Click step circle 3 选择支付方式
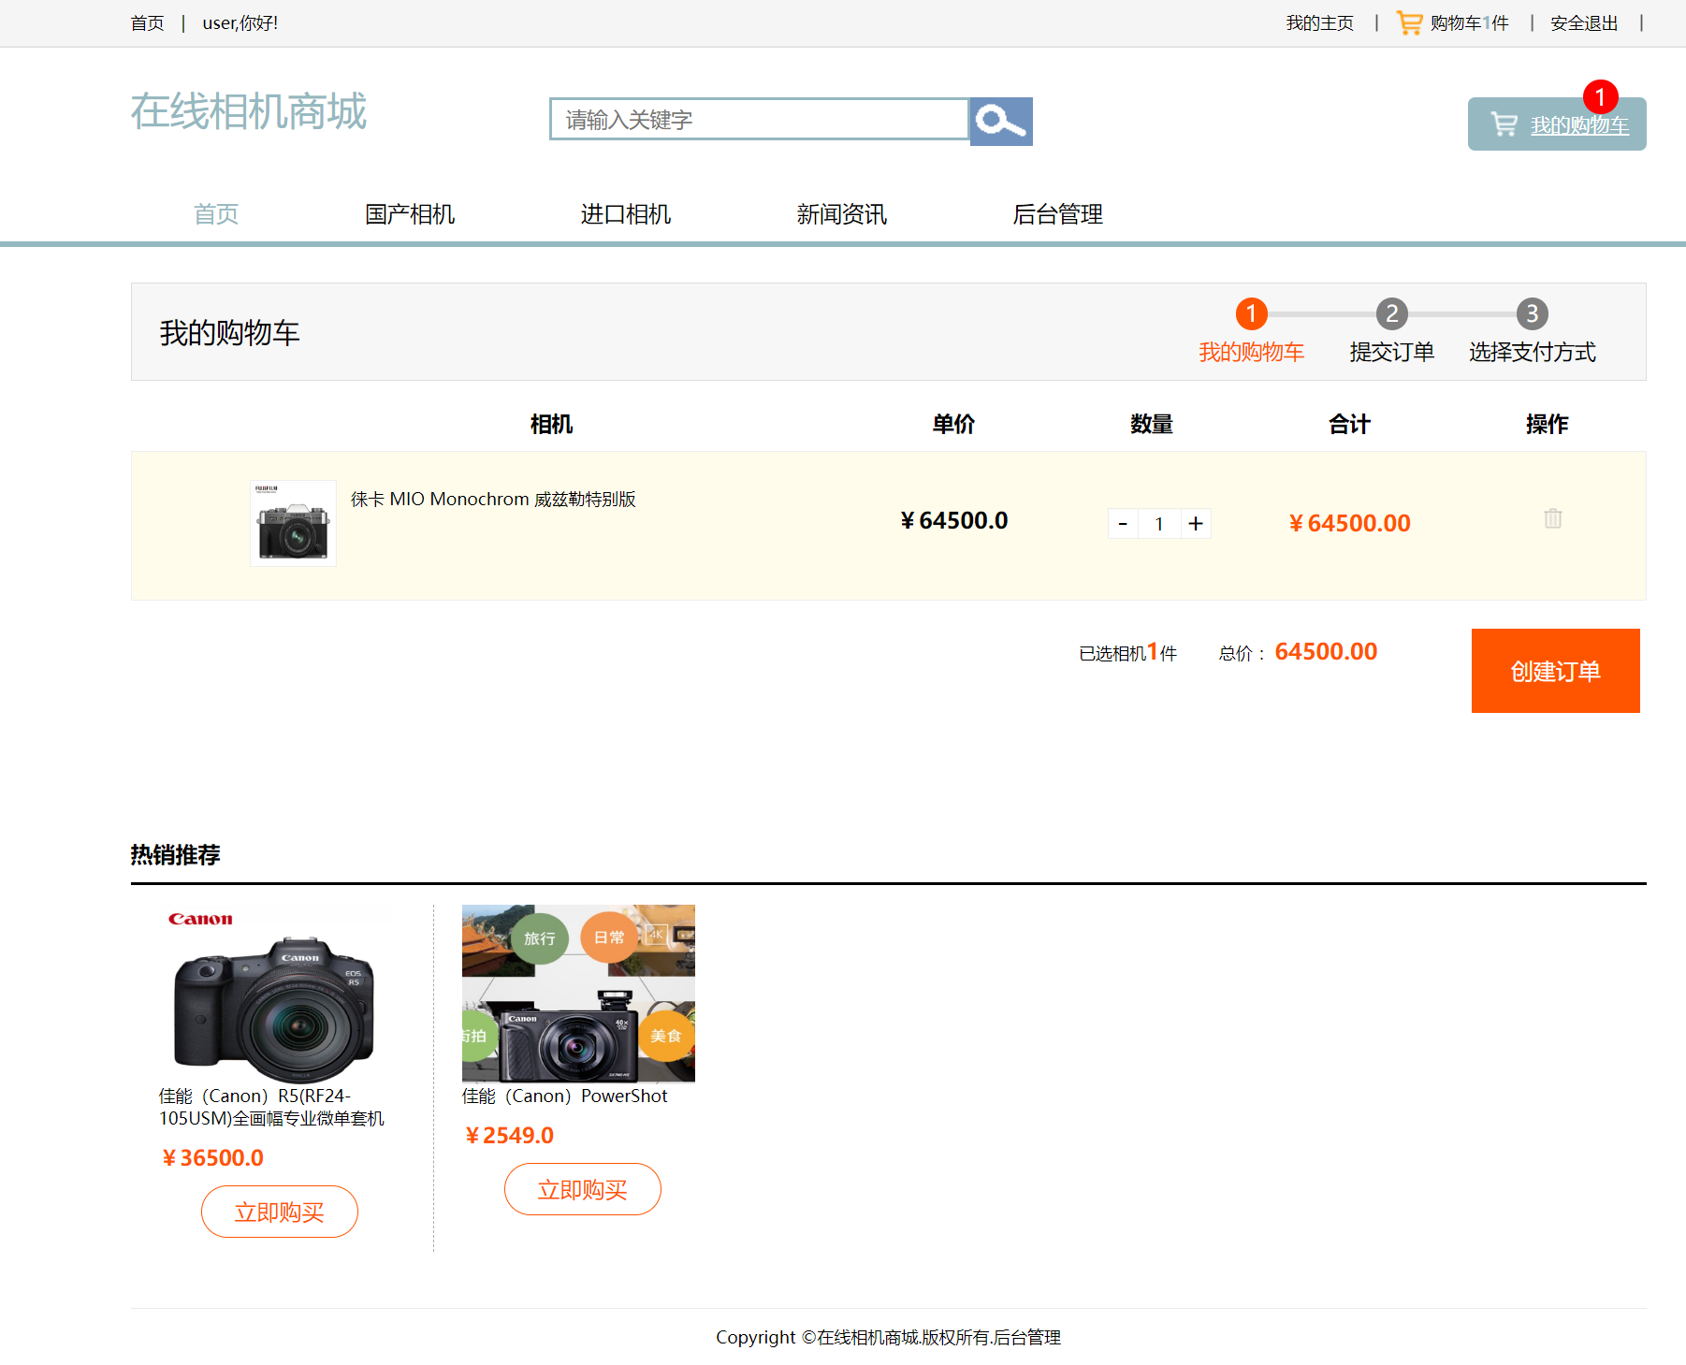Image resolution: width=1686 pixels, height=1365 pixels. (x=1532, y=314)
